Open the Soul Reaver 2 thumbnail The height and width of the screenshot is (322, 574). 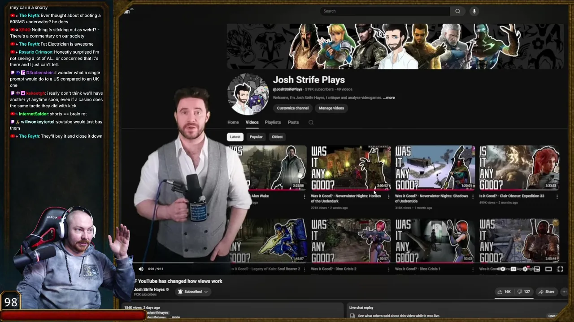click(x=267, y=241)
